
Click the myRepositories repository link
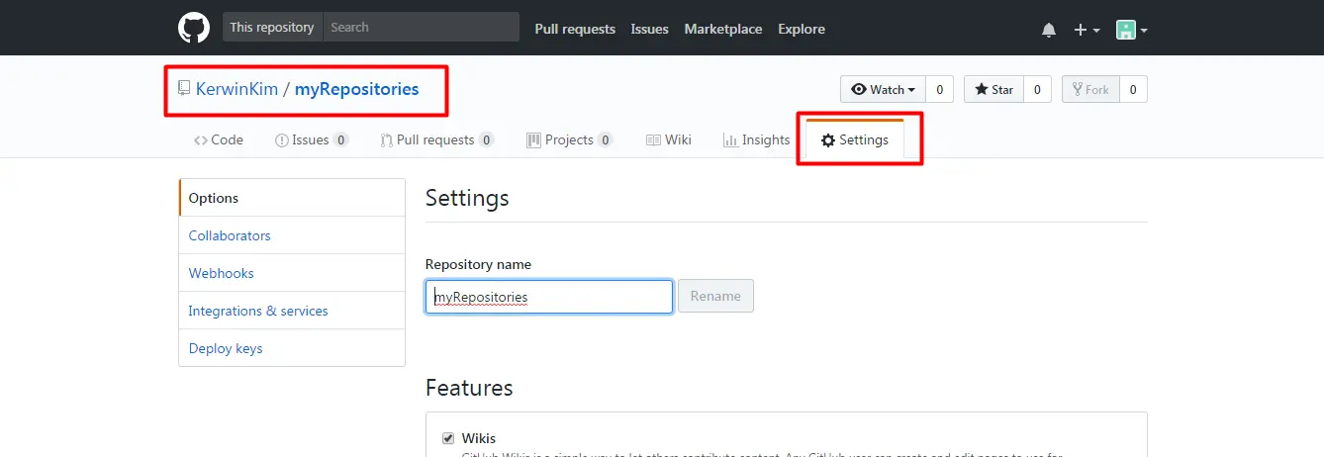pos(357,89)
